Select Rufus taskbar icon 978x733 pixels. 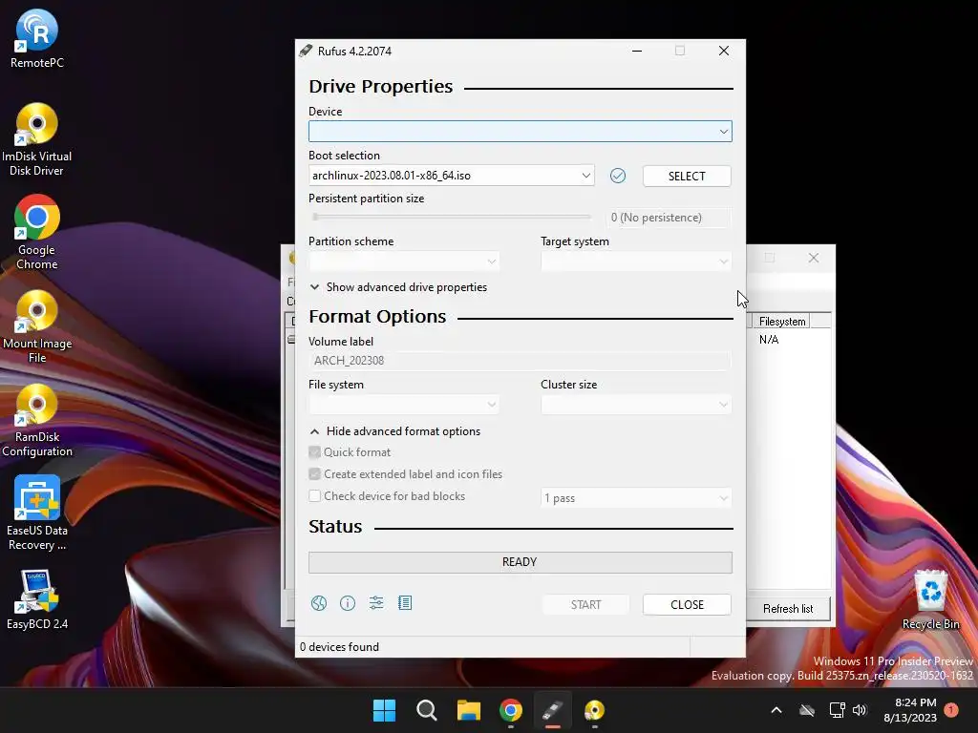(x=553, y=710)
